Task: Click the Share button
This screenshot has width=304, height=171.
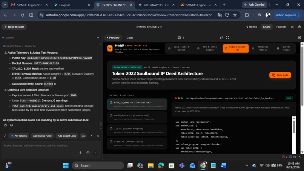Action: 267,27
